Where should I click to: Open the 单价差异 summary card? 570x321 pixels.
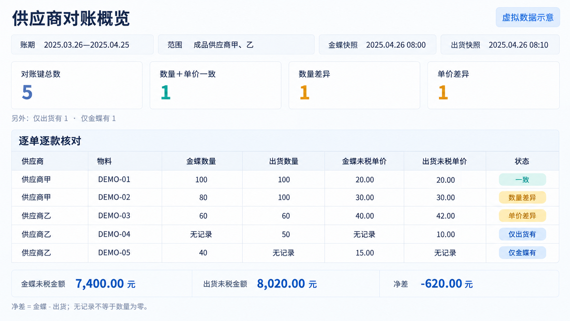(493, 85)
